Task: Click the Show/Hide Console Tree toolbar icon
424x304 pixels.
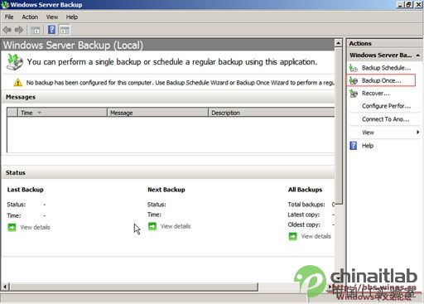Action: [x=36, y=30]
